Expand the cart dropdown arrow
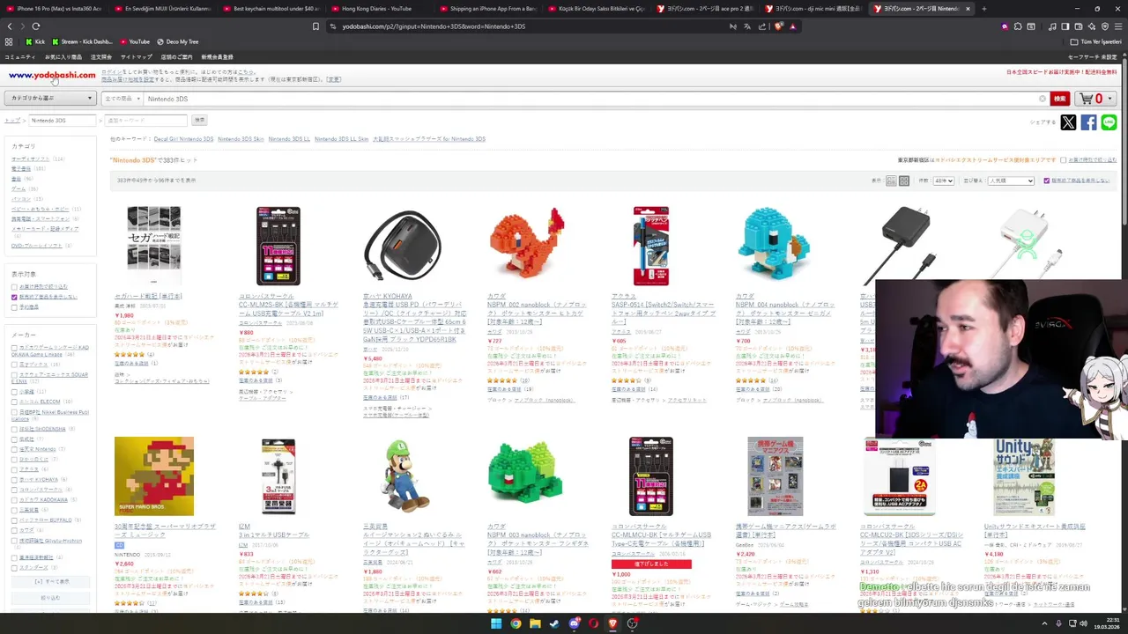 click(x=1110, y=99)
